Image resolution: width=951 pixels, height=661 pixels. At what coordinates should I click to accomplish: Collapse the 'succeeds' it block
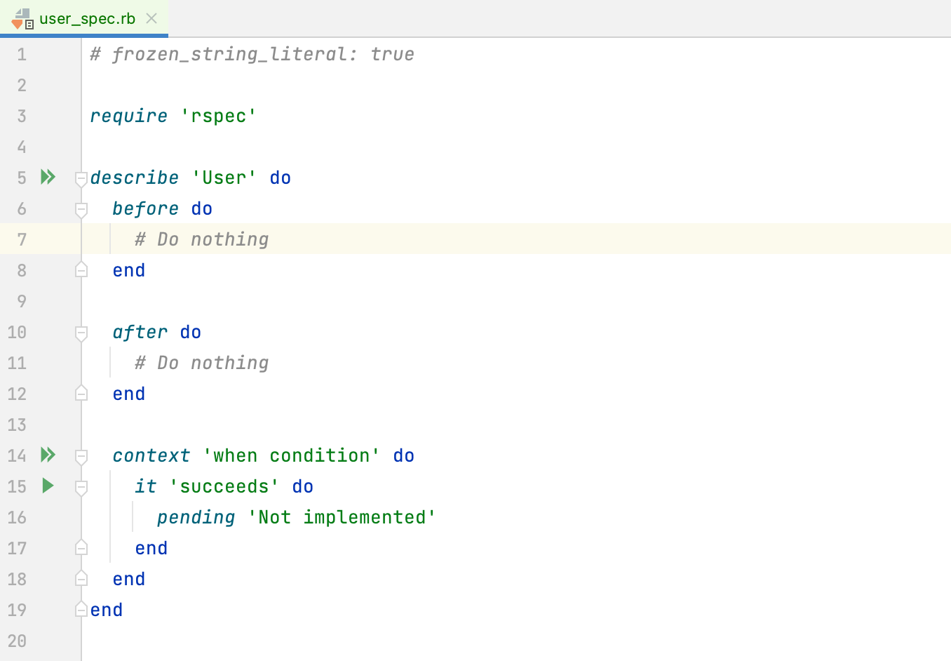tap(80, 488)
